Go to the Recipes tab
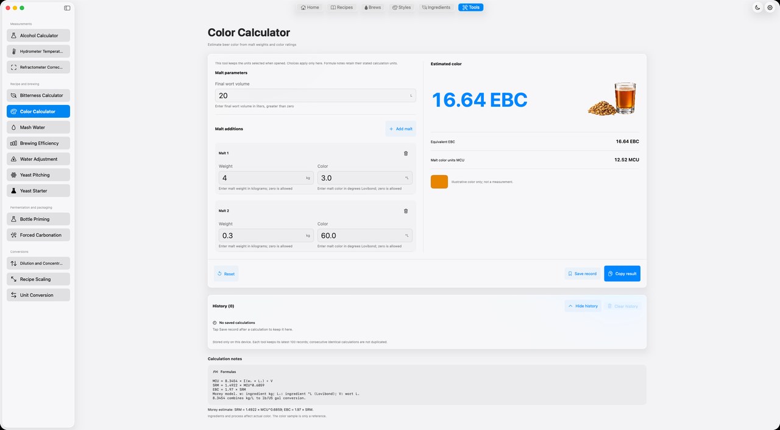 tap(342, 7)
